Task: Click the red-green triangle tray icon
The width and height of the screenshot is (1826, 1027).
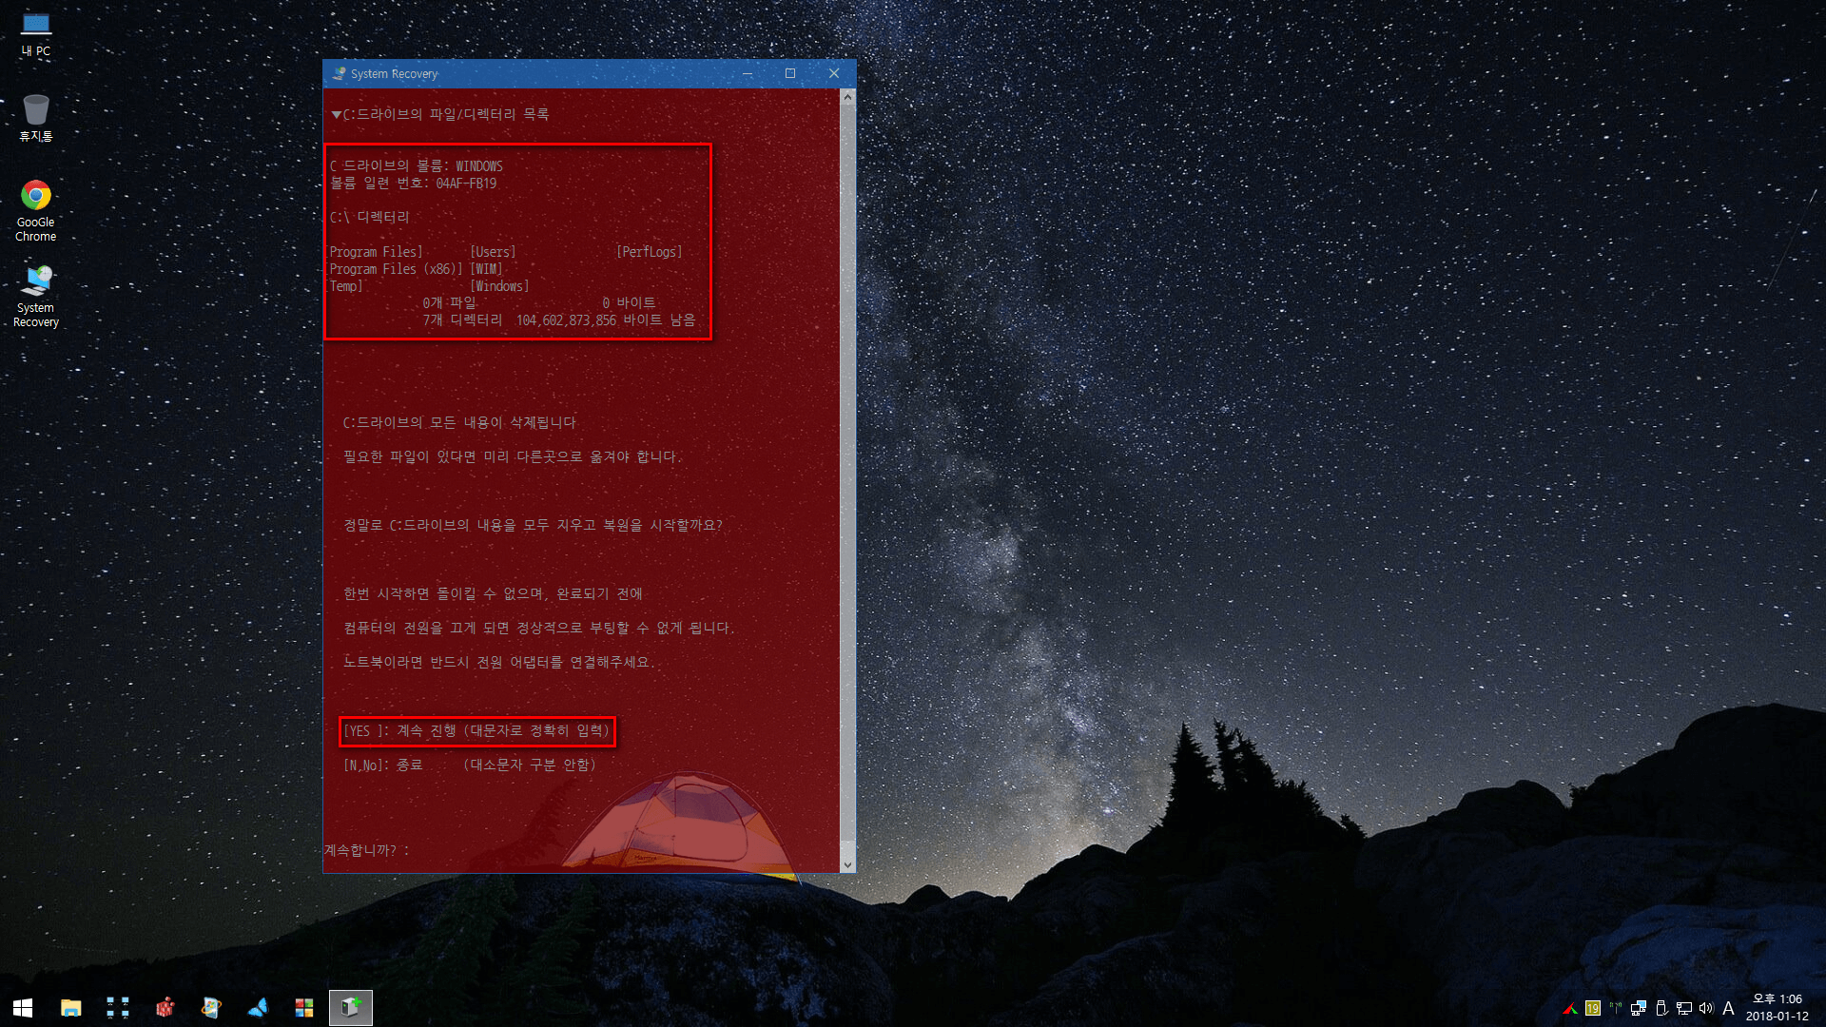Action: pyautogui.click(x=1570, y=1008)
